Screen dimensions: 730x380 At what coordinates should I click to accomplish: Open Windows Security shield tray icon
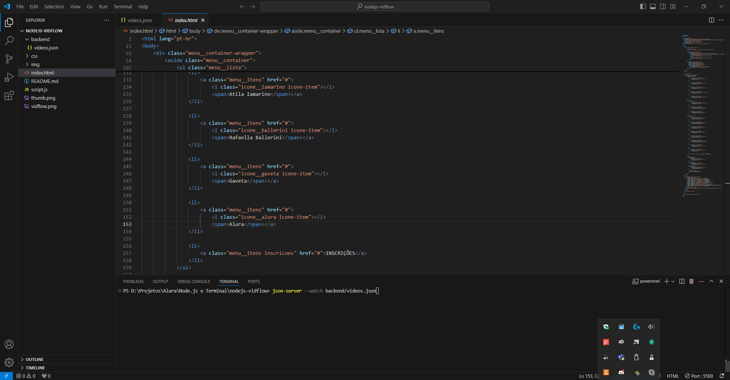[606, 327]
